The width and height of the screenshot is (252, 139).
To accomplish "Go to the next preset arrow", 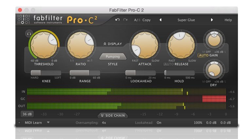I will click(x=212, y=20).
